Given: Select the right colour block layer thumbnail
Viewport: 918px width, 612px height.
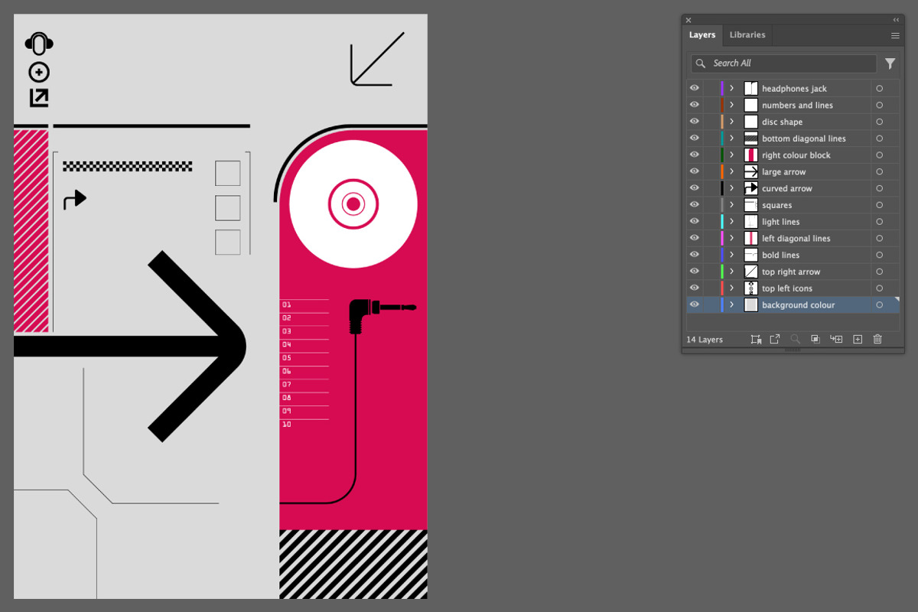Looking at the screenshot, I should 751,155.
